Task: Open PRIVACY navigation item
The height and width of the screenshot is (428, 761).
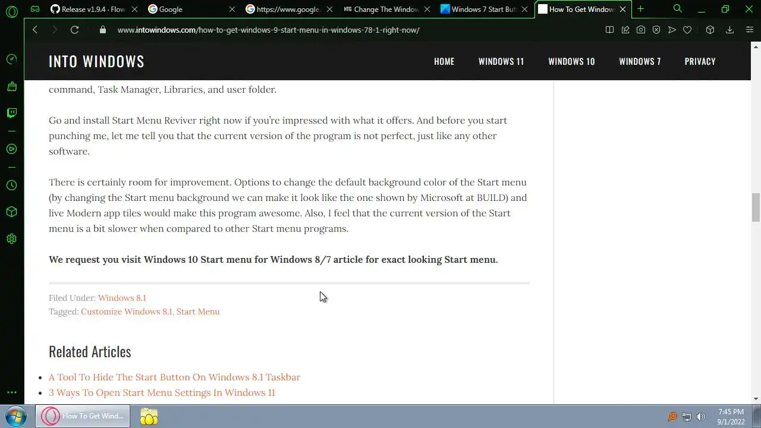Action: click(700, 61)
